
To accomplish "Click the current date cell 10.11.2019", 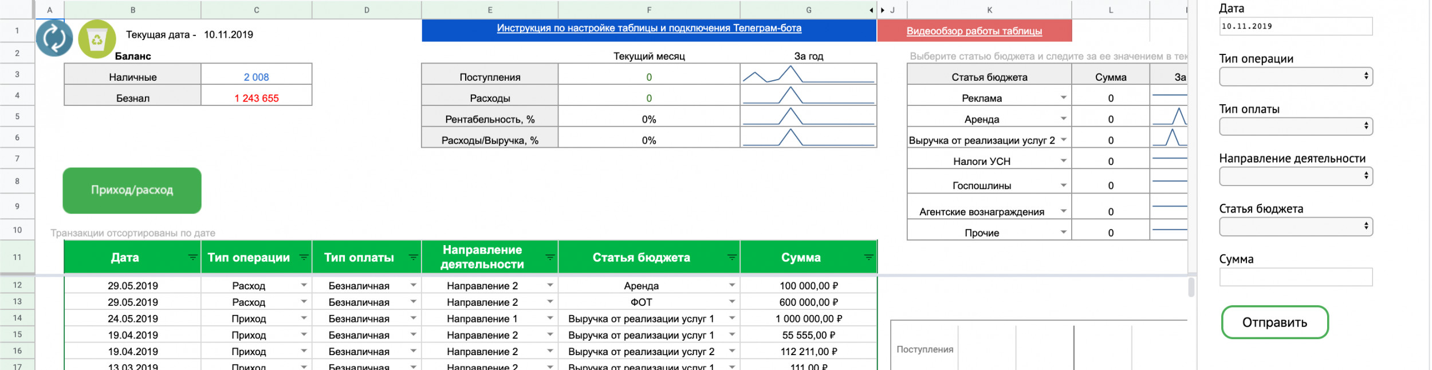I will pyautogui.click(x=229, y=34).
